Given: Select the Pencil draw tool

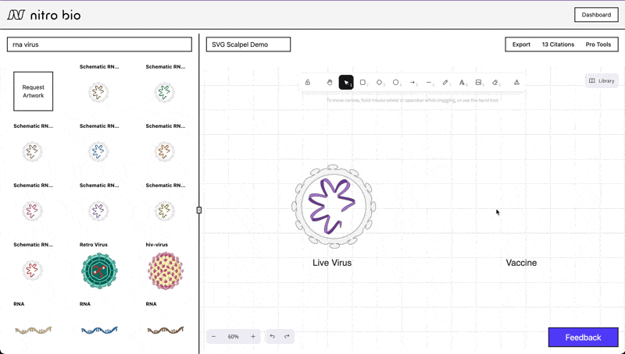Looking at the screenshot, I should [445, 82].
